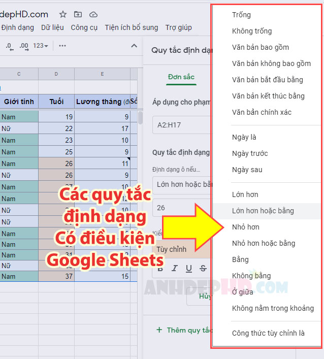This screenshot has height=359, width=324.
Task: Open more toolbar options (three dots)
Action: [x=62, y=46]
